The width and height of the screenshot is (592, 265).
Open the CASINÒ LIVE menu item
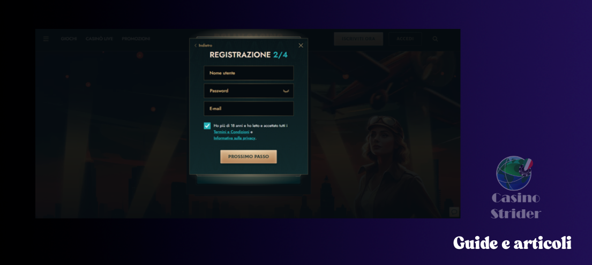99,39
